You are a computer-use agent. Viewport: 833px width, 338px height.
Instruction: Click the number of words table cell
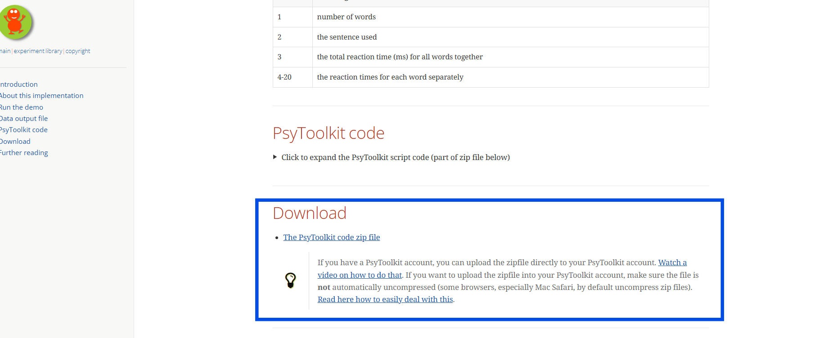click(x=346, y=17)
